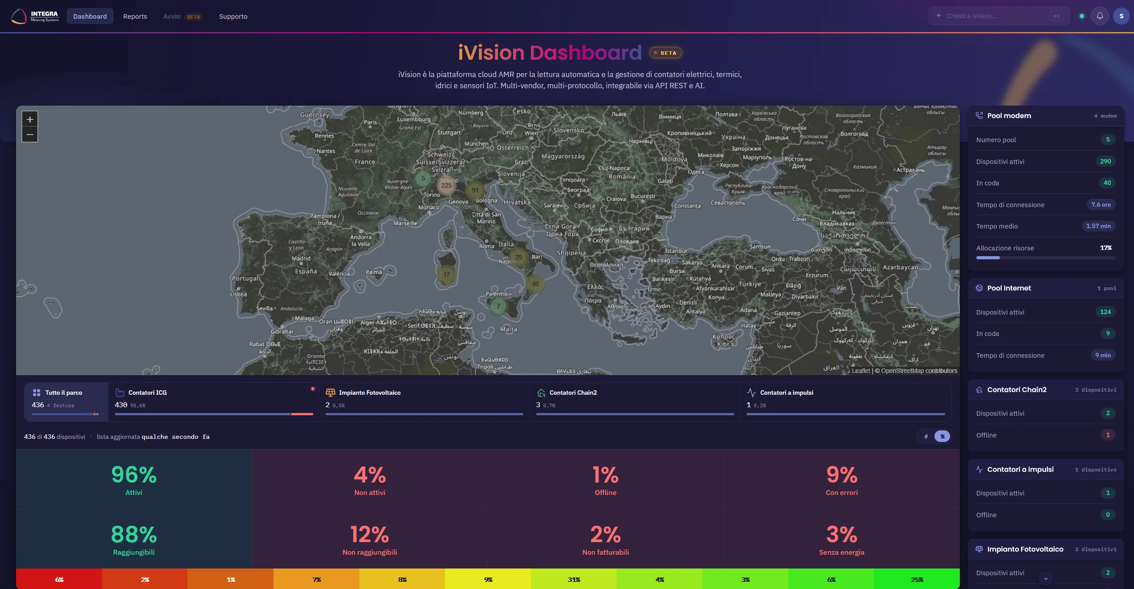Zoom in on the map

point(30,119)
